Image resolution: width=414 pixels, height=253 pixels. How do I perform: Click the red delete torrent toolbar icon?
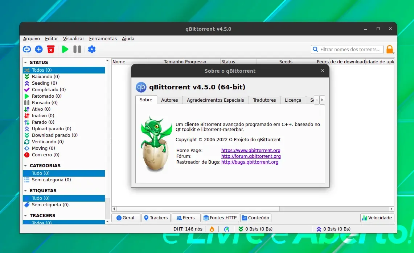[51, 49]
